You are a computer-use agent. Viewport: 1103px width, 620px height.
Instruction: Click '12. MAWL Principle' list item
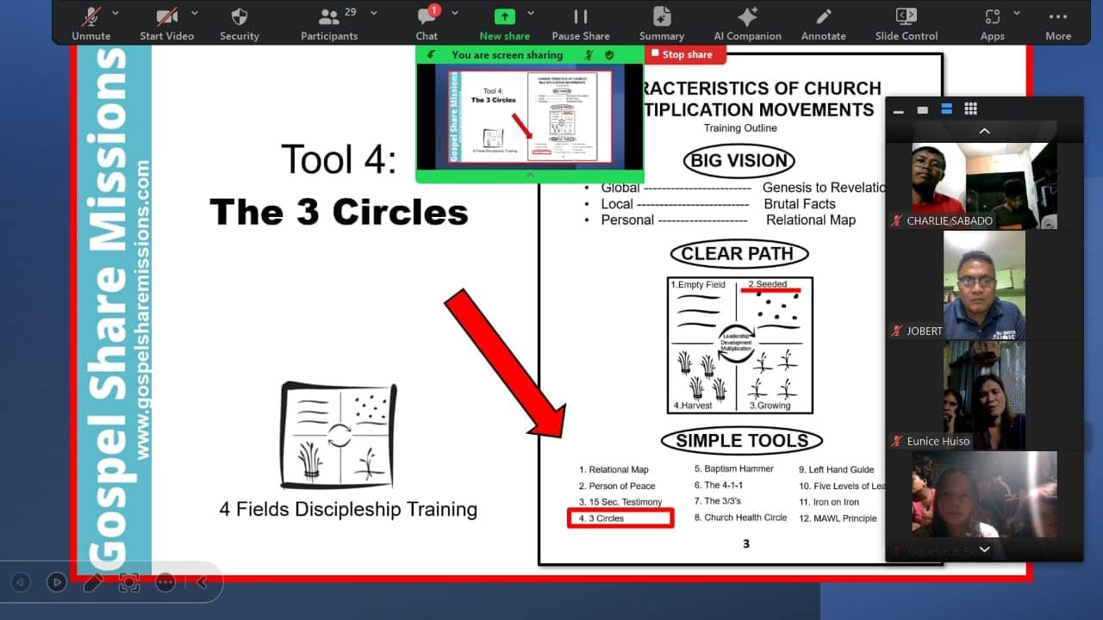tap(838, 518)
